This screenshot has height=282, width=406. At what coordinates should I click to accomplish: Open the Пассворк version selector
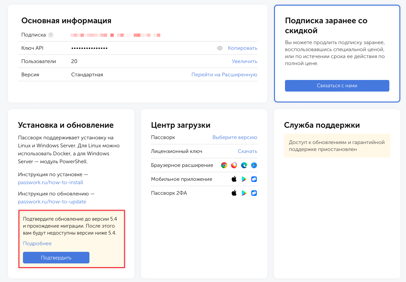click(235, 137)
